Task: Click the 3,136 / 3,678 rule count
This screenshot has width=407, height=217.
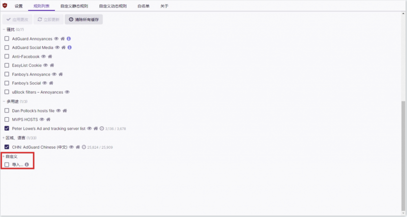Action: click(116, 129)
